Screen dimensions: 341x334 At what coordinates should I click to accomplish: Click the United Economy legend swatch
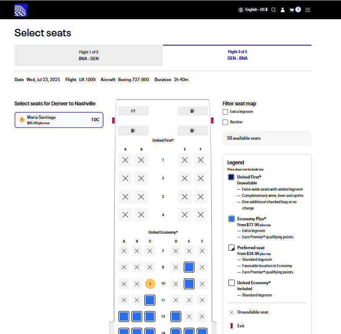pyautogui.click(x=231, y=283)
